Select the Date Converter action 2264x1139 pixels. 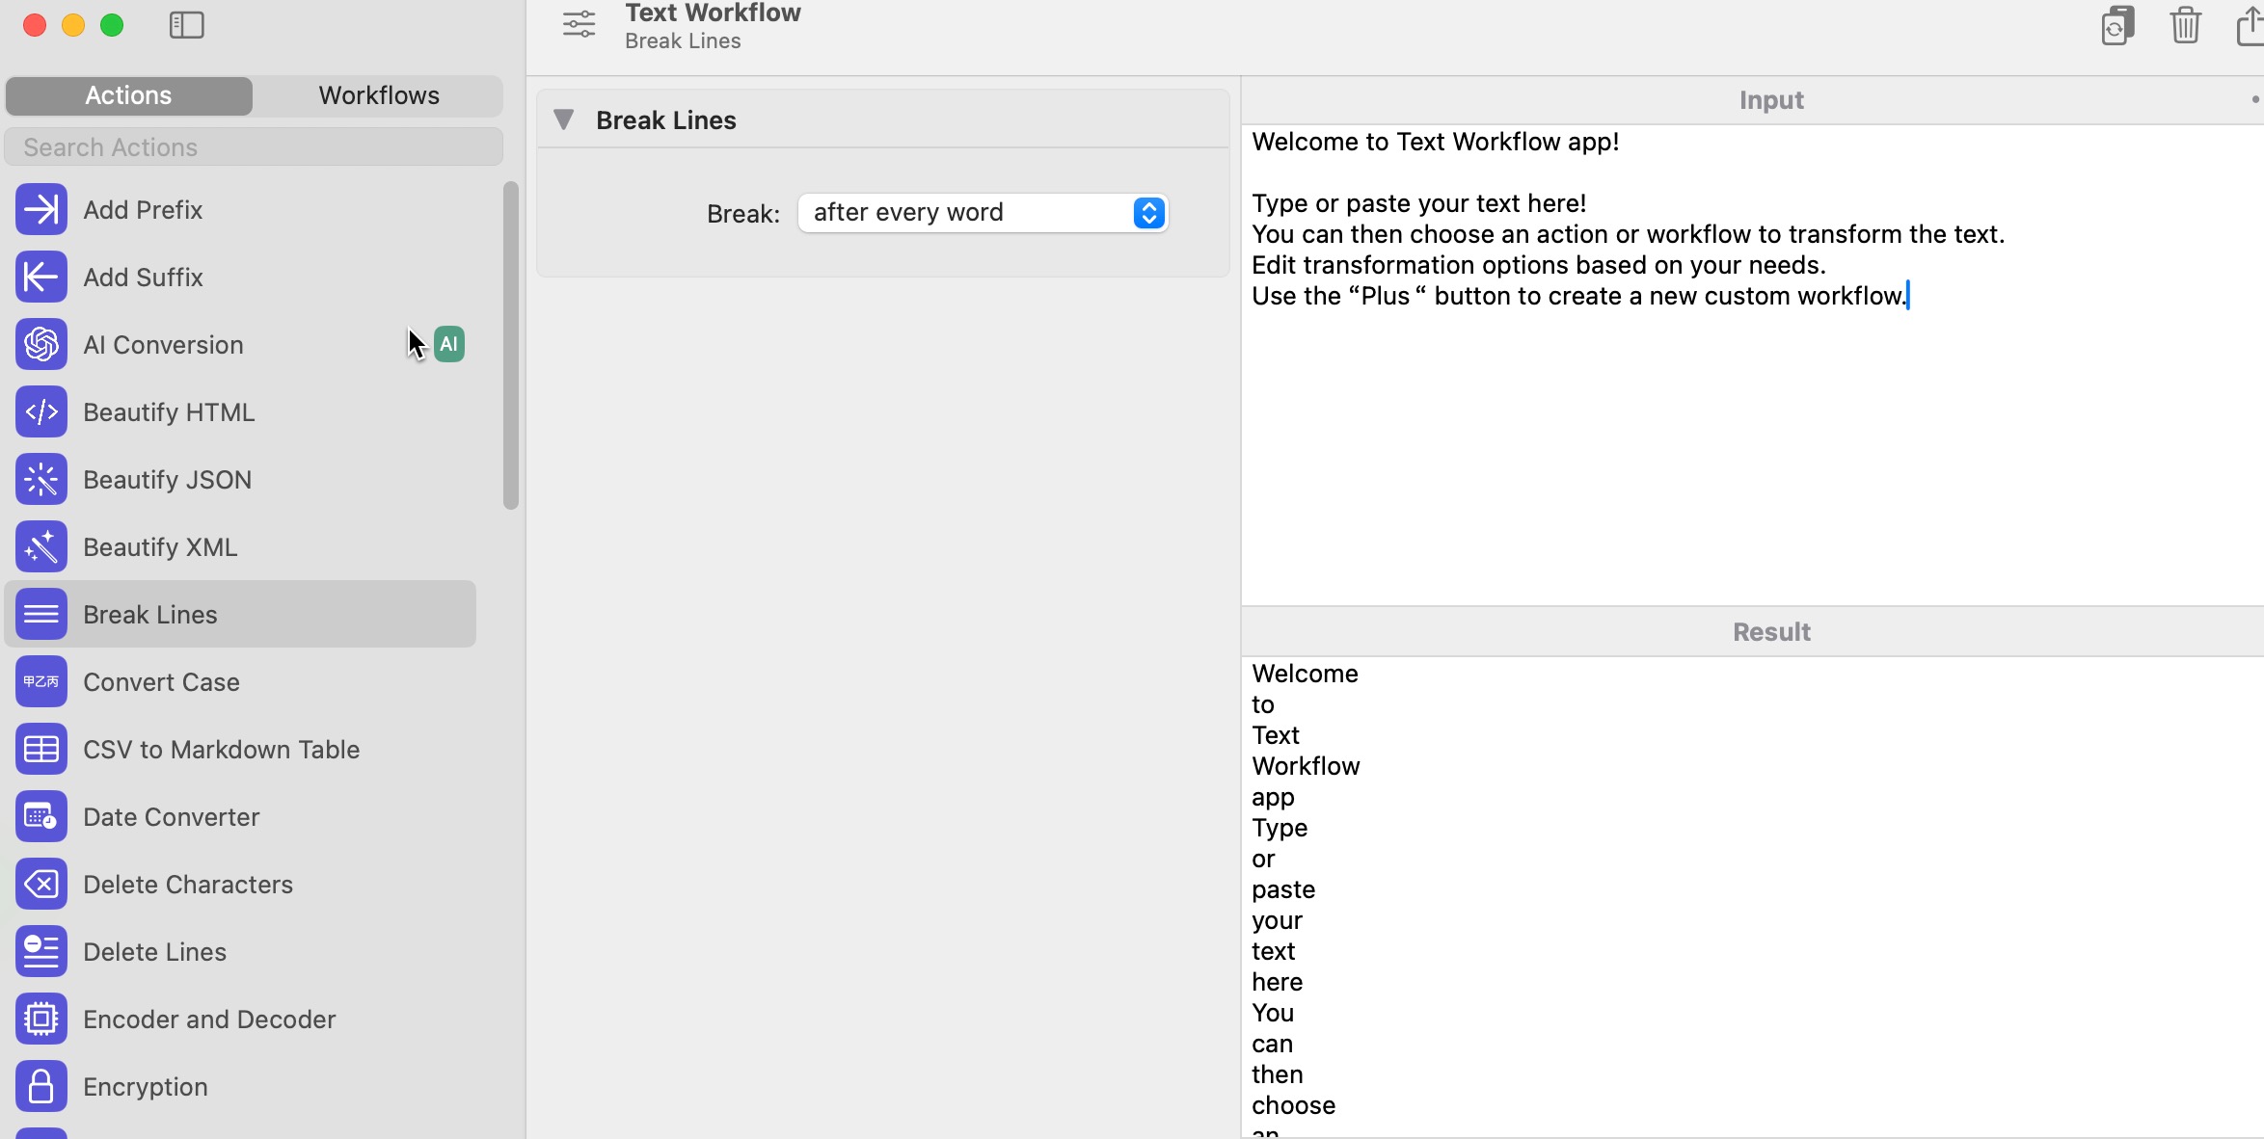[x=240, y=816]
